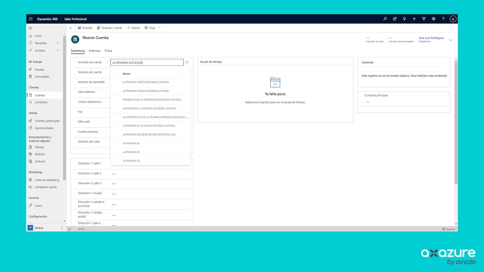The image size is (484, 272).
Task: Switch to the Informa tab
Action: pos(95,51)
